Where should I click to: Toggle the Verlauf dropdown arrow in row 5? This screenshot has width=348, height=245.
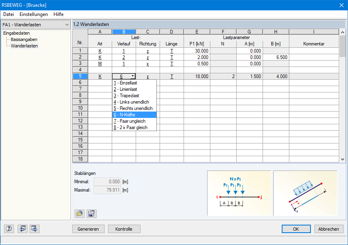pyautogui.click(x=133, y=76)
